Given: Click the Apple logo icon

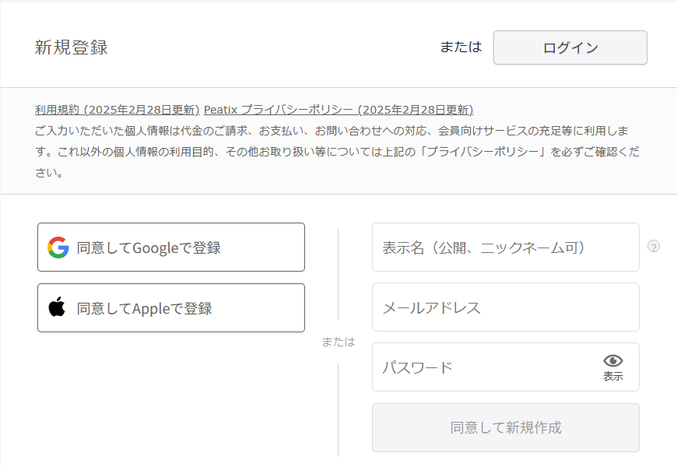Looking at the screenshot, I should (x=57, y=307).
